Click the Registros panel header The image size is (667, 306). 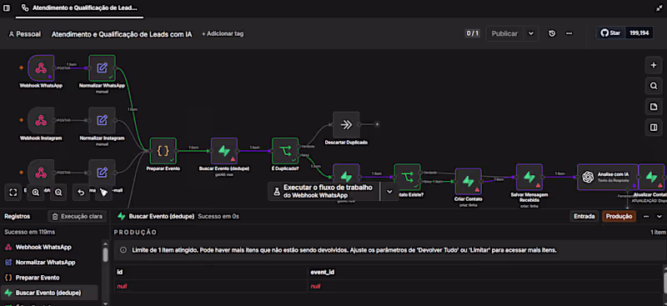(x=18, y=216)
